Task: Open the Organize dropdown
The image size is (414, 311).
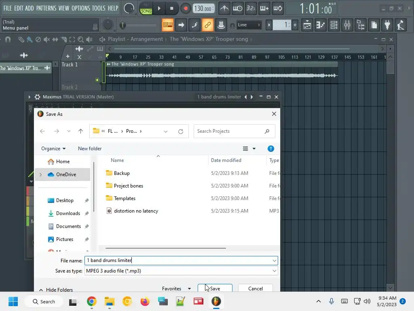Action: coord(53,149)
